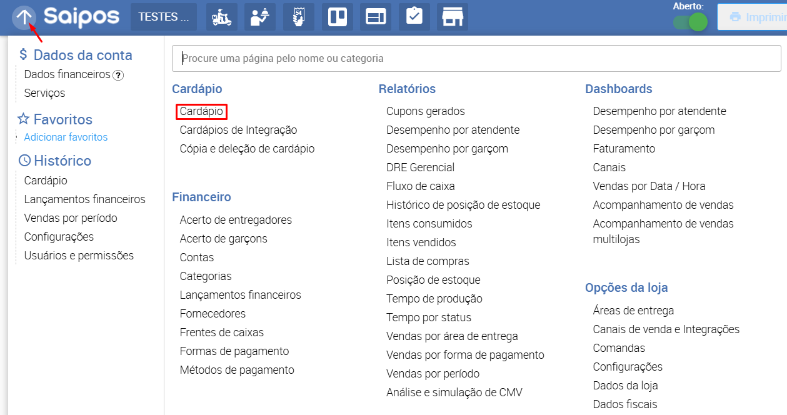Click the Imprimir button
787x415 pixels.
(x=752, y=17)
